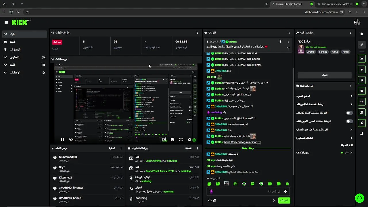Enter fullscreen on the stream preview
368x207 pixels.
point(181,140)
